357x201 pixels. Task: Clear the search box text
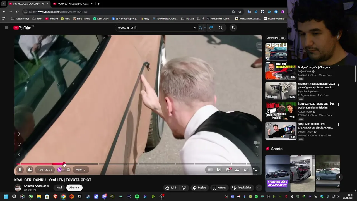[195, 28]
